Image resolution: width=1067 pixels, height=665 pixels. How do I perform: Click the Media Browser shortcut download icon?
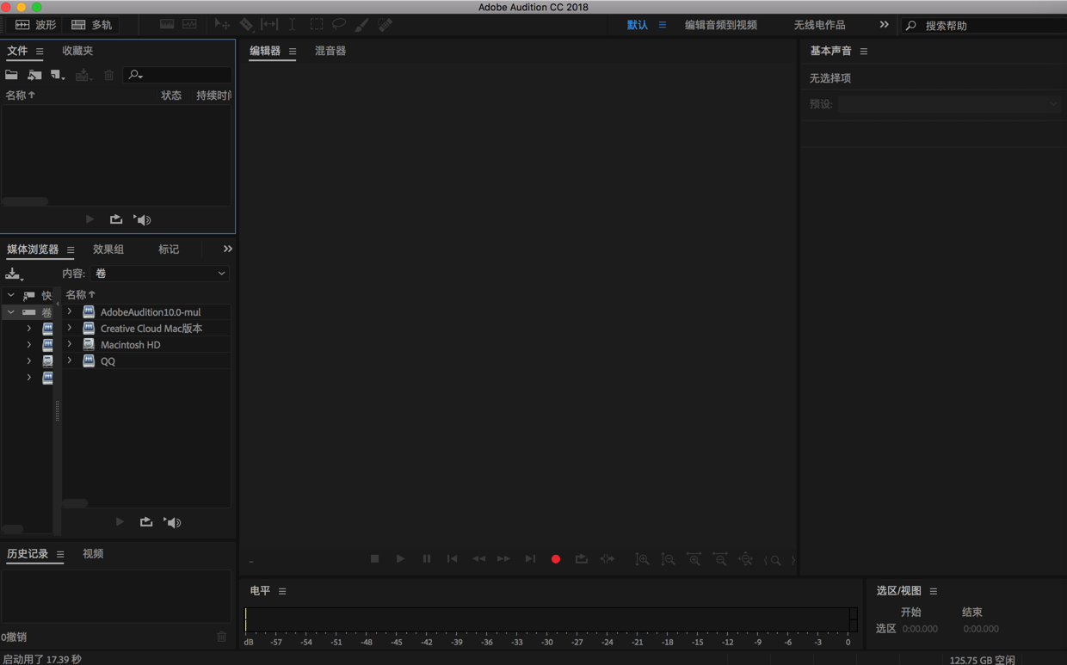pyautogui.click(x=14, y=274)
